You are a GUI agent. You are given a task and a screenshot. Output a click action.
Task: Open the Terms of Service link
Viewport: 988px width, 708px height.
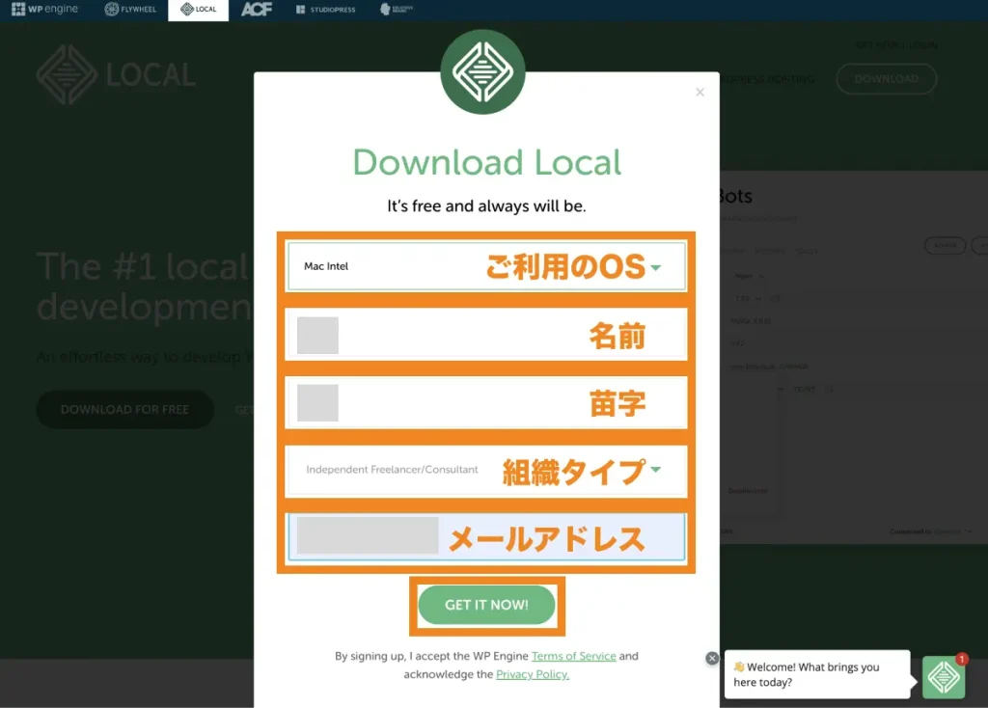click(x=573, y=656)
